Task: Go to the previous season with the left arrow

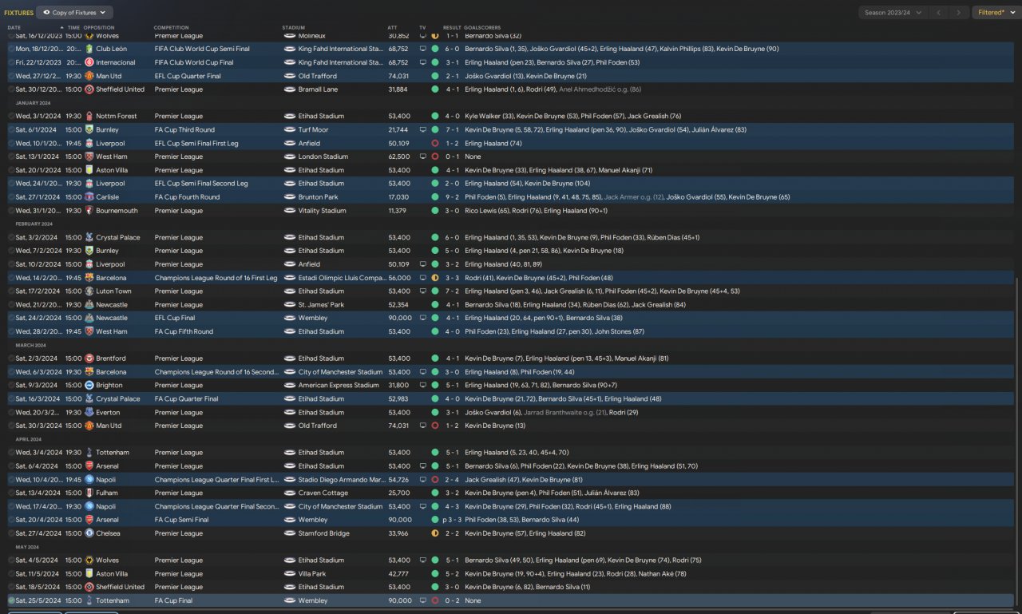Action: pos(940,13)
